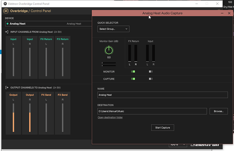Click the Output R channel strip

[30, 113]
